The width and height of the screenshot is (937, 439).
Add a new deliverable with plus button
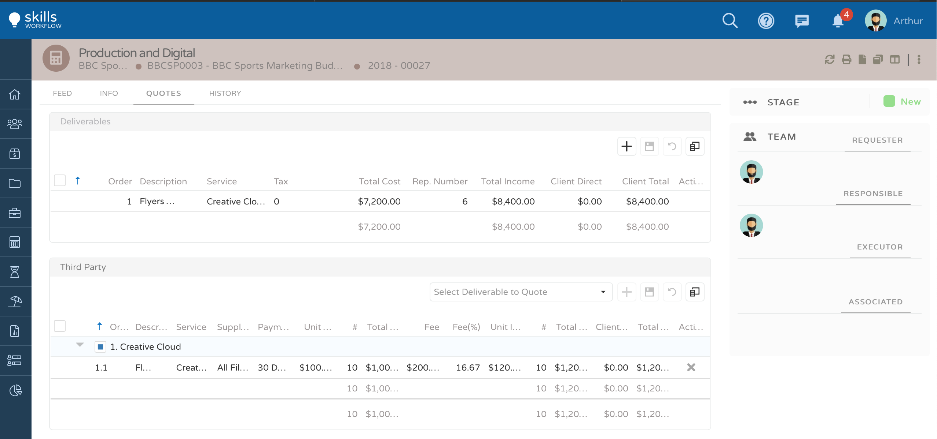pos(626,146)
